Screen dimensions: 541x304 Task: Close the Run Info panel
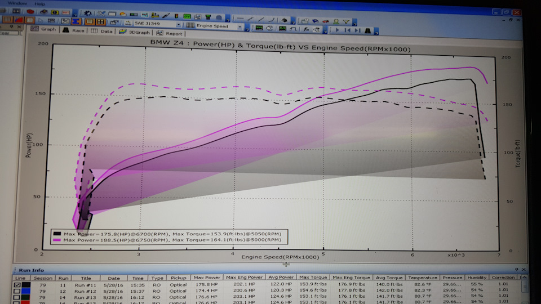click(x=524, y=269)
